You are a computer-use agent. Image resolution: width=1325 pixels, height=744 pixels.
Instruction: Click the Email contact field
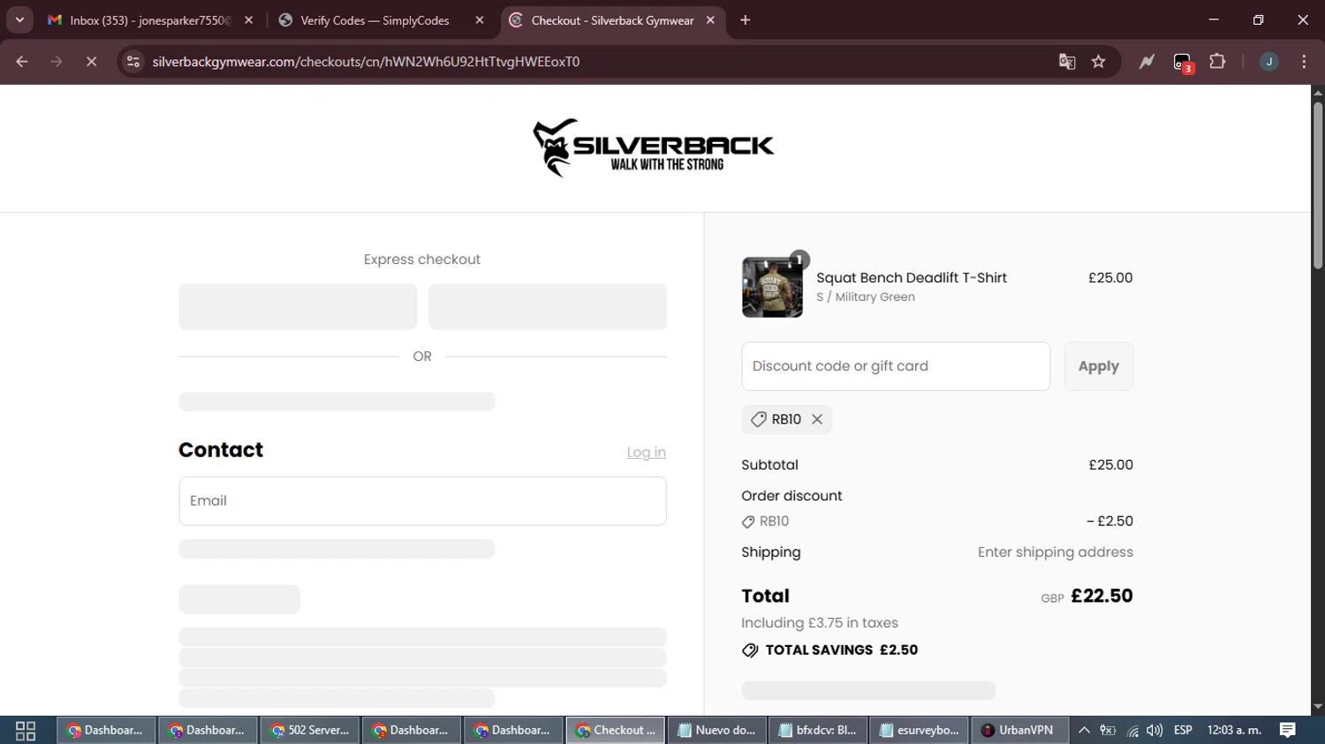click(x=422, y=501)
